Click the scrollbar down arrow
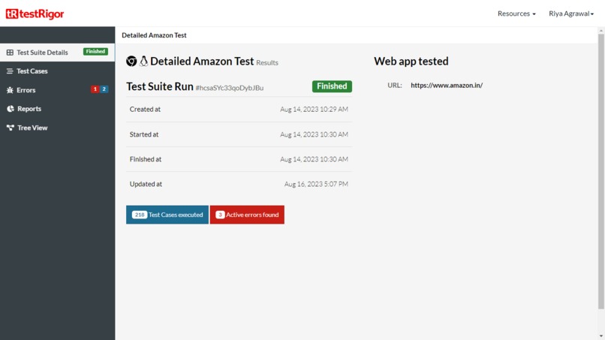This screenshot has width=605, height=340. [x=601, y=336]
